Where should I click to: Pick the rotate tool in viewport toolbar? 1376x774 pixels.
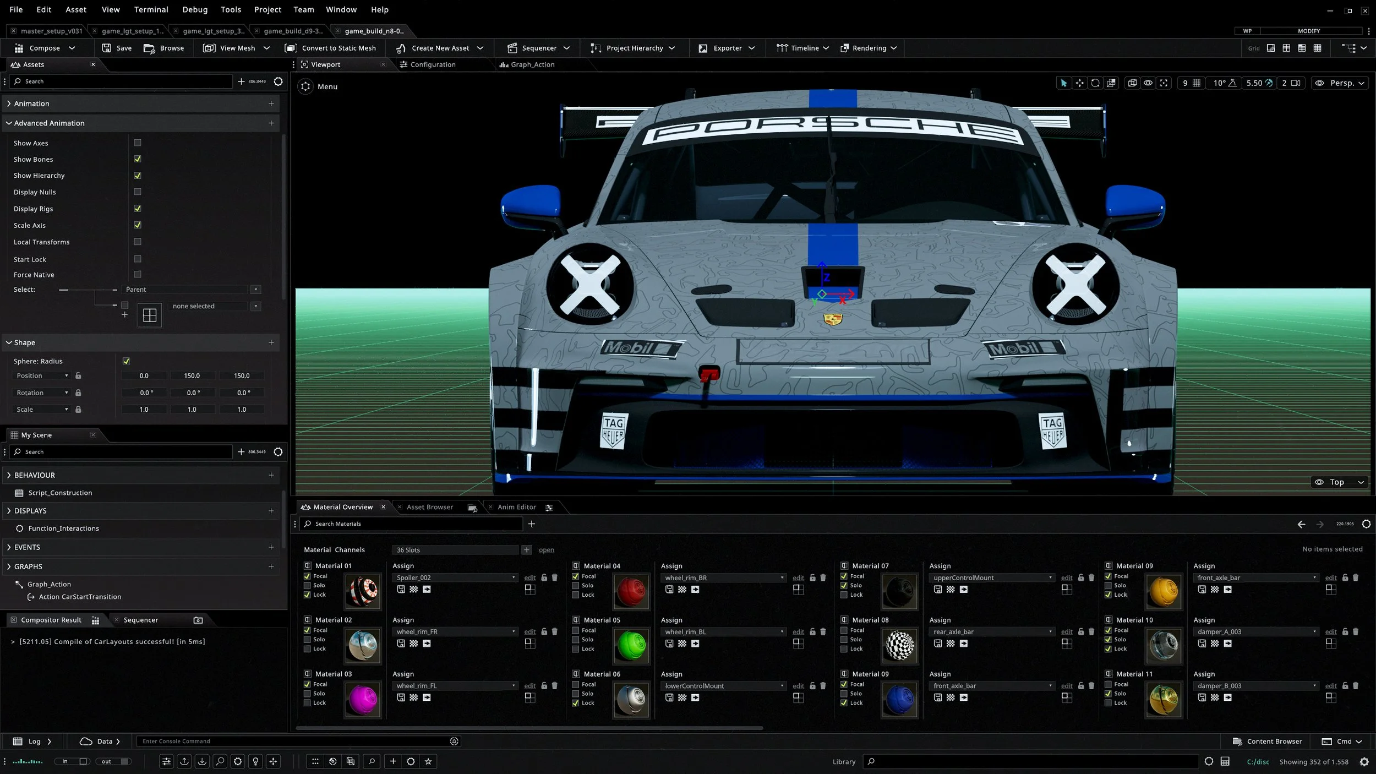[x=1095, y=83]
